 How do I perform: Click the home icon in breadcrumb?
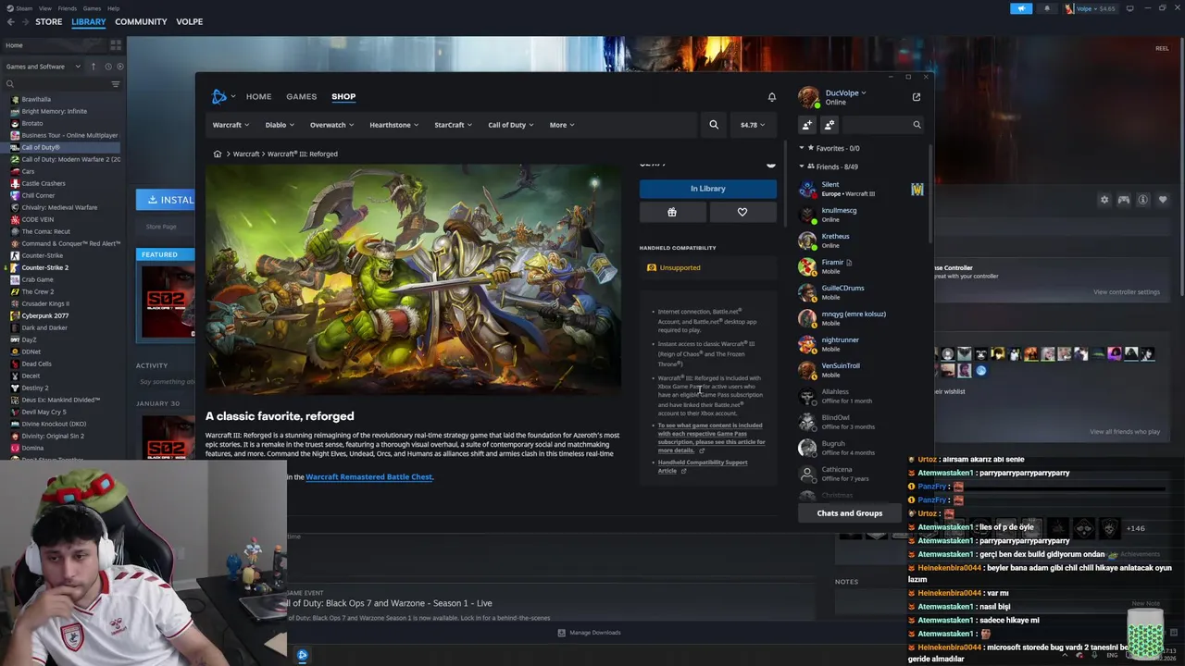(x=218, y=154)
